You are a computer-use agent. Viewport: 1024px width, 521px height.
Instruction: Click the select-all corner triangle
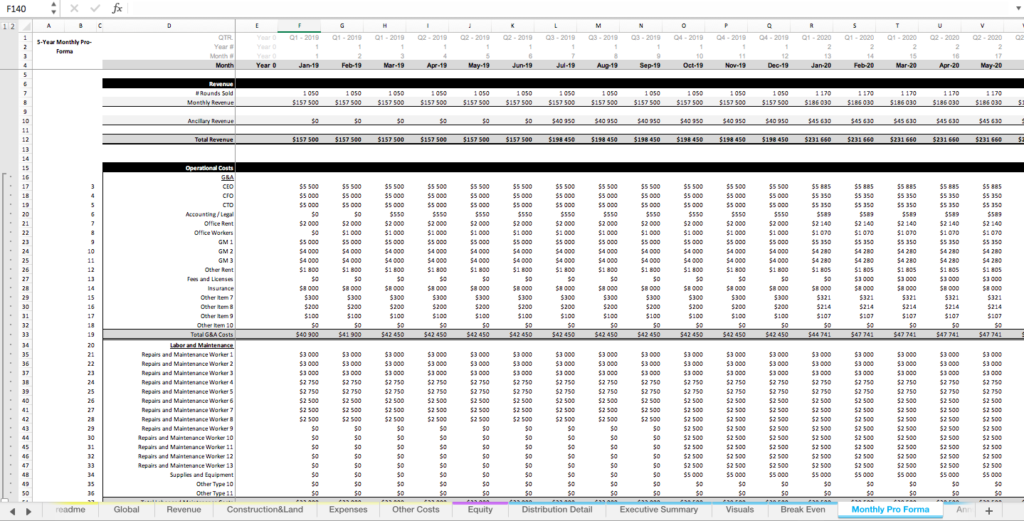(x=26, y=26)
